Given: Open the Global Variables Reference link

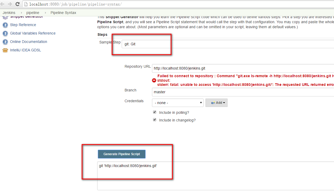Looking at the screenshot, I should click(33, 33).
